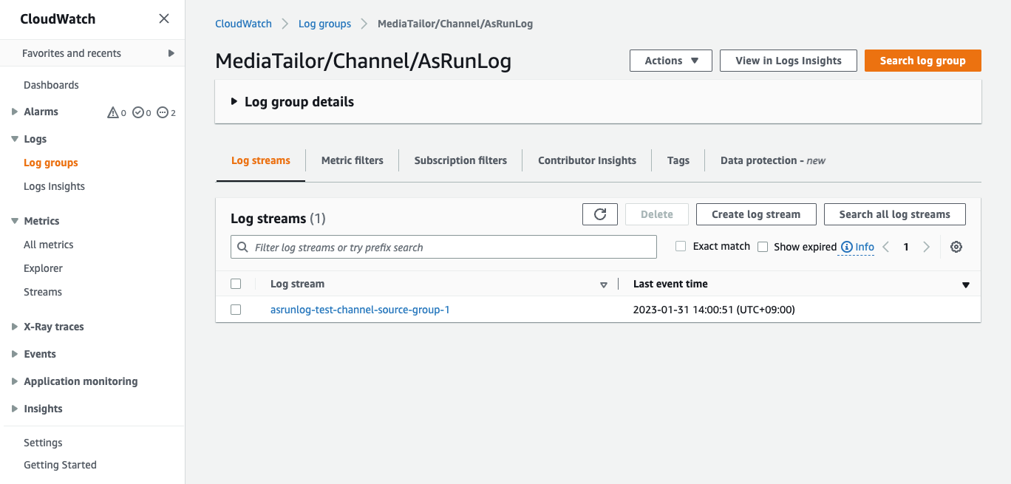Select all log streams header checkbox

coord(236,284)
